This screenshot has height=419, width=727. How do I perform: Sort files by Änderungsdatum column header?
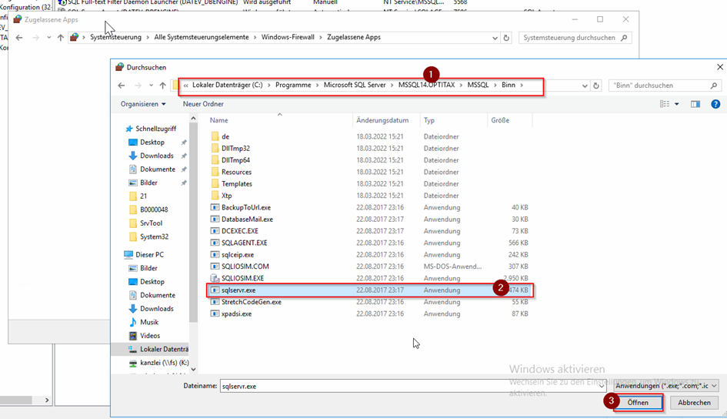[382, 120]
